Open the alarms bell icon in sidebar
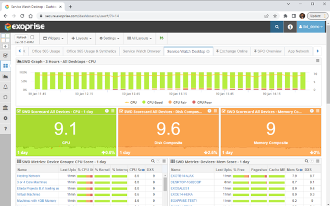This screenshot has width=330, height=206. pyautogui.click(x=5, y=87)
